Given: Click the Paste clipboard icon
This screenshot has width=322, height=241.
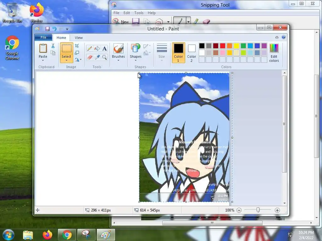Looking at the screenshot, I should [x=43, y=49].
